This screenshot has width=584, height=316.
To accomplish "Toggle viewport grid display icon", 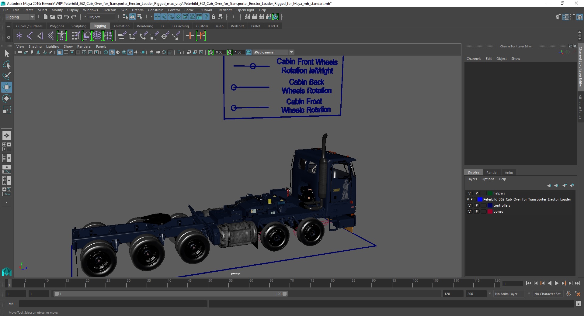I will pyautogui.click(x=60, y=52).
